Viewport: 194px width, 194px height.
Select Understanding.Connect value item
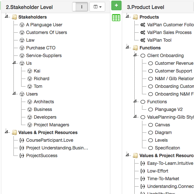click(171, 186)
